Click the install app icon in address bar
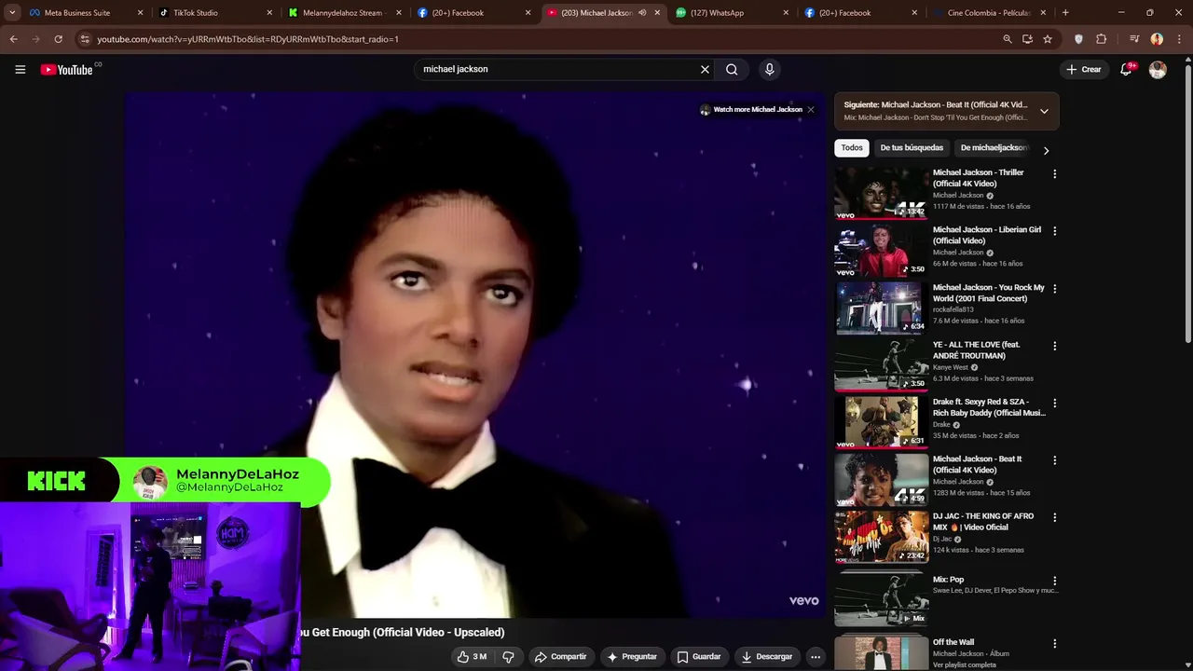The width and height of the screenshot is (1193, 671). [1027, 39]
